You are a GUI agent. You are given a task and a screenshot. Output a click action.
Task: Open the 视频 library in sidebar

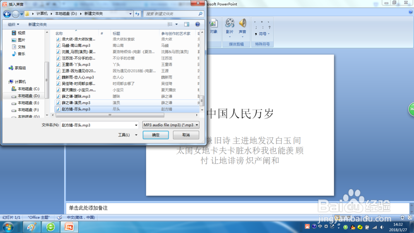(x=19, y=33)
